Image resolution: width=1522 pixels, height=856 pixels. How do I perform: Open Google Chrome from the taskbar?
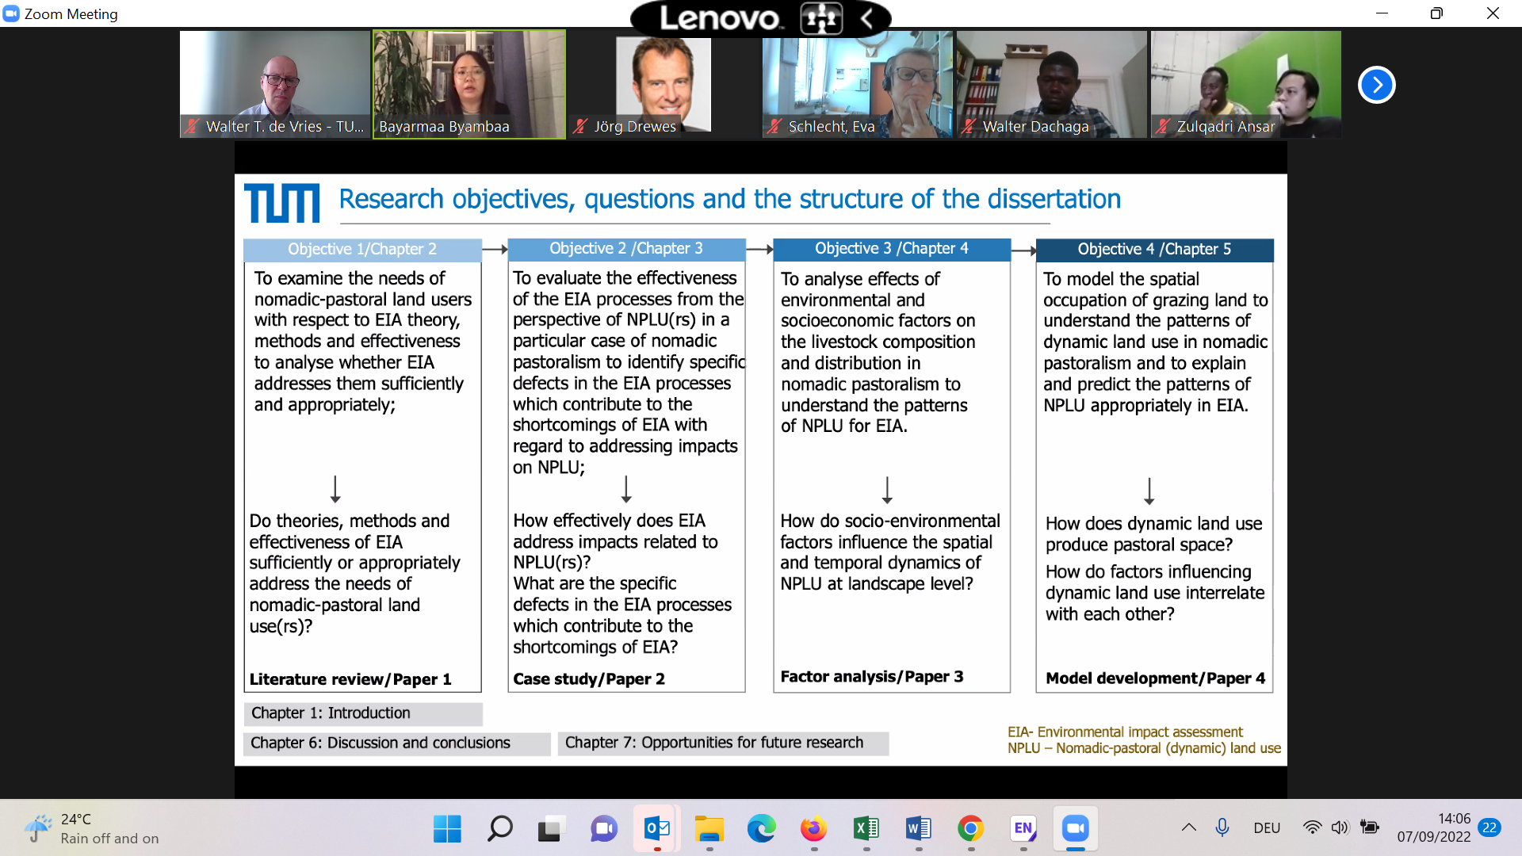coord(971,829)
